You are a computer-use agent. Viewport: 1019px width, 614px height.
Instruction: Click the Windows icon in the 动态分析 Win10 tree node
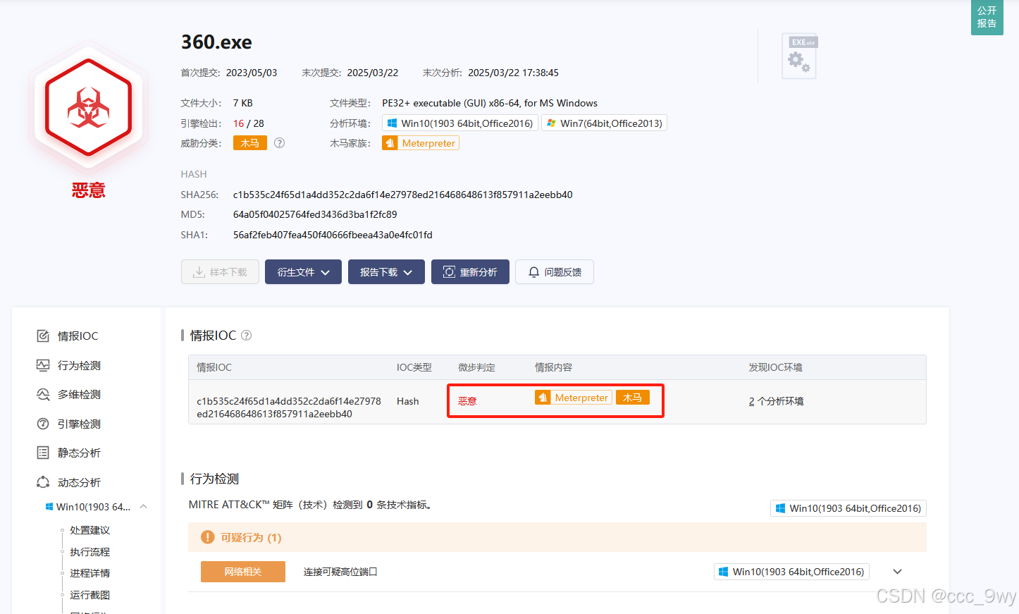tap(49, 507)
